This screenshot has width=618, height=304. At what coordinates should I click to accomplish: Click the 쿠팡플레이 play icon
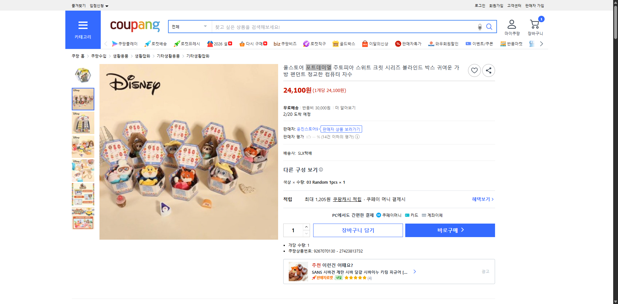(115, 43)
